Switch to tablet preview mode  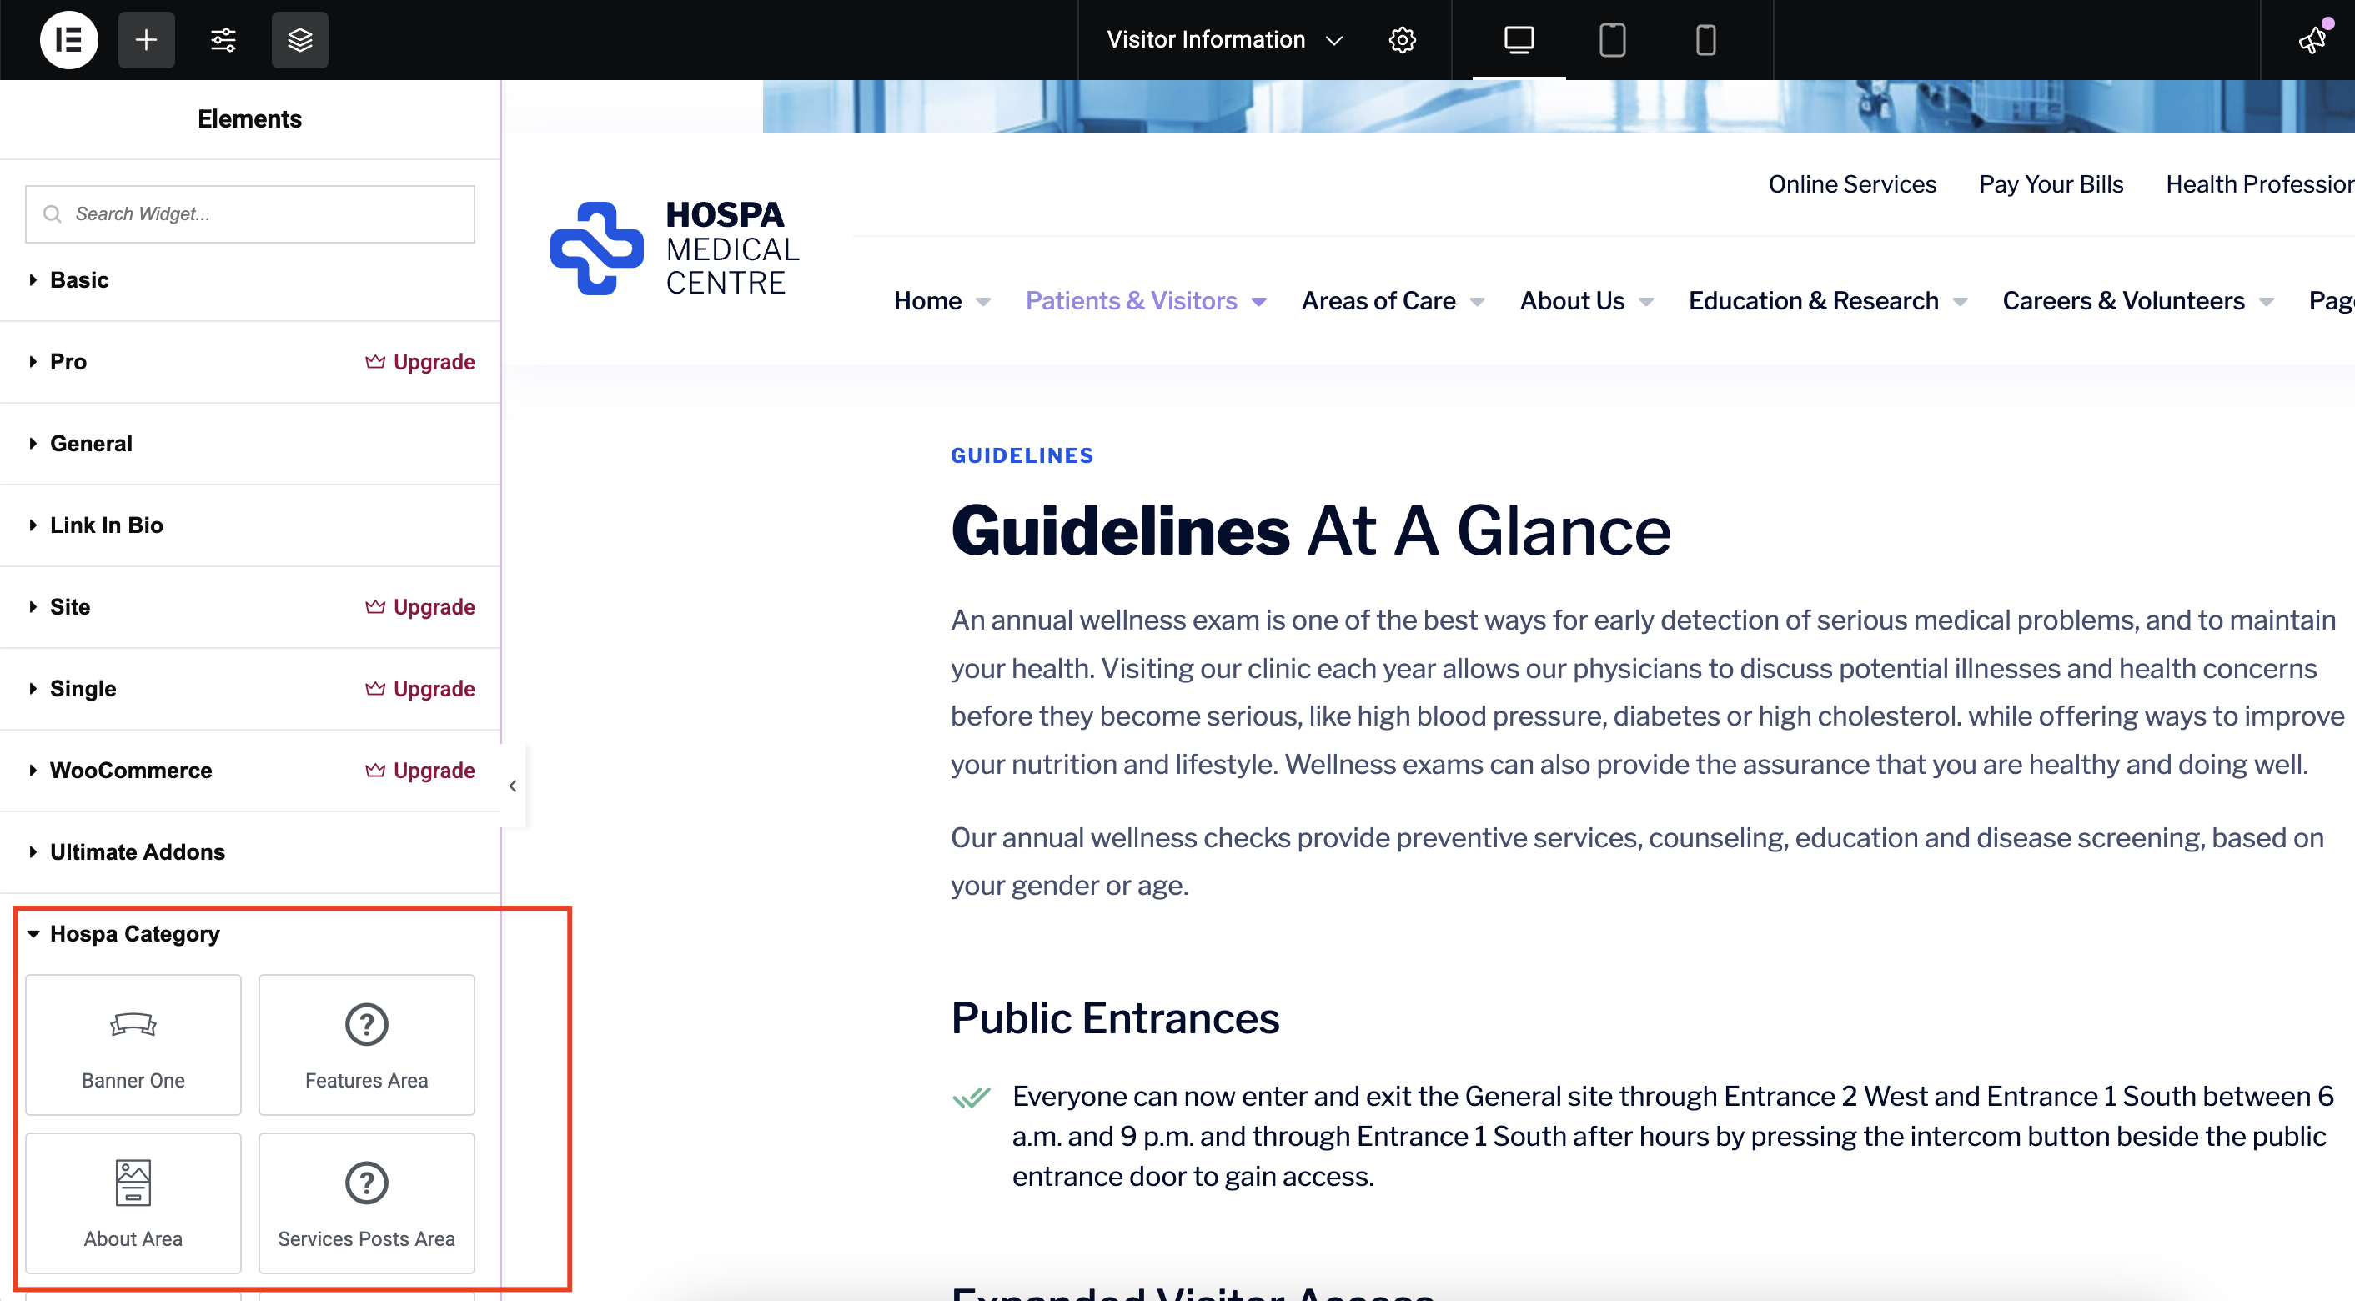[1612, 39]
